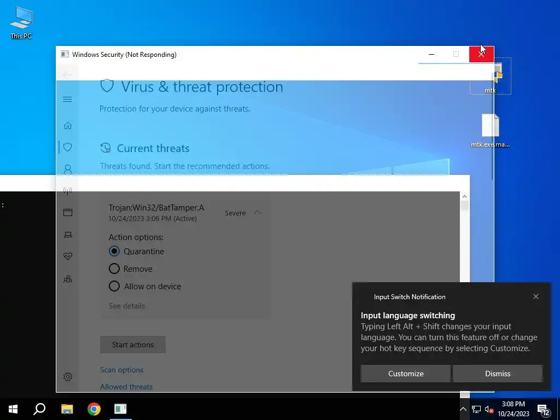Go to Home in Windows Security sidebar

[x=67, y=126]
